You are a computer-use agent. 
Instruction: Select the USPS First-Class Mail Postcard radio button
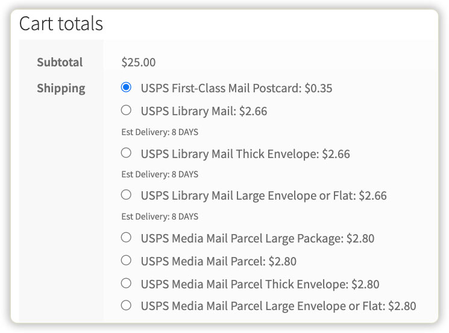tap(126, 87)
